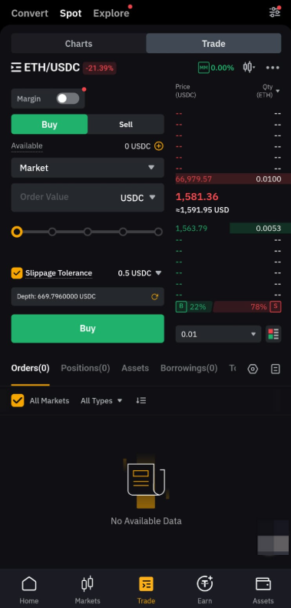Viewport: 291px width, 608px height.
Task: Switch to the Charts tab
Action: coord(78,43)
